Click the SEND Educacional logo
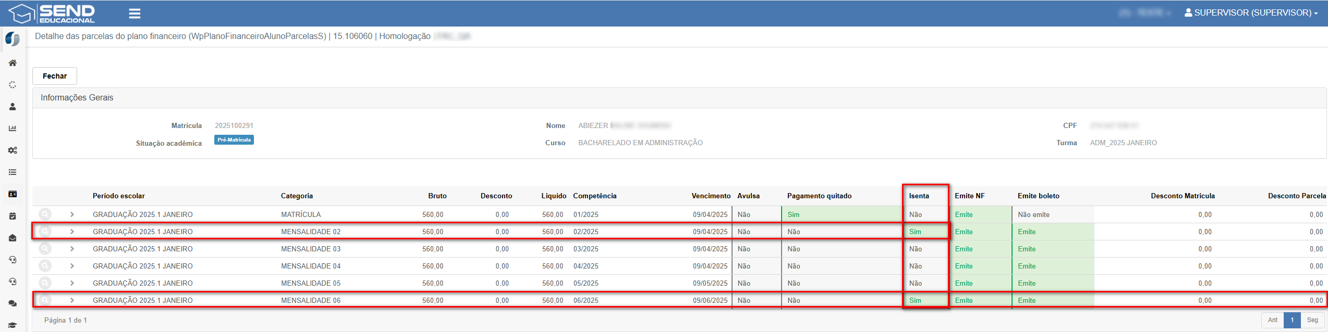This screenshot has width=1328, height=332. pyautogui.click(x=52, y=14)
